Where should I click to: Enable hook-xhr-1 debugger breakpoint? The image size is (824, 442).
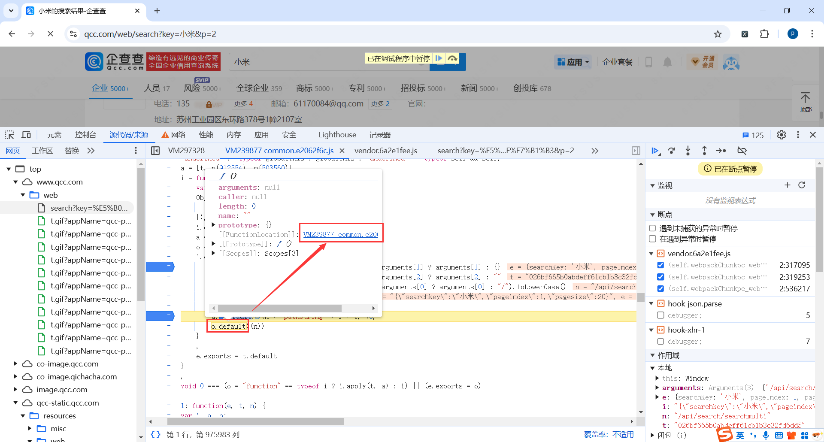(x=660, y=341)
